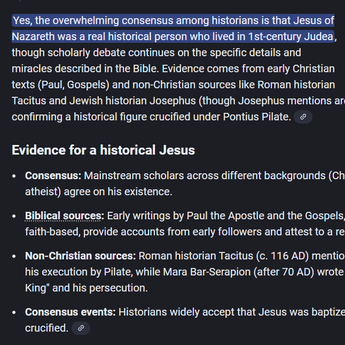The width and height of the screenshot is (345, 345).
Task: Click the link icon after "Pontius Pilate."
Action: click(303, 117)
